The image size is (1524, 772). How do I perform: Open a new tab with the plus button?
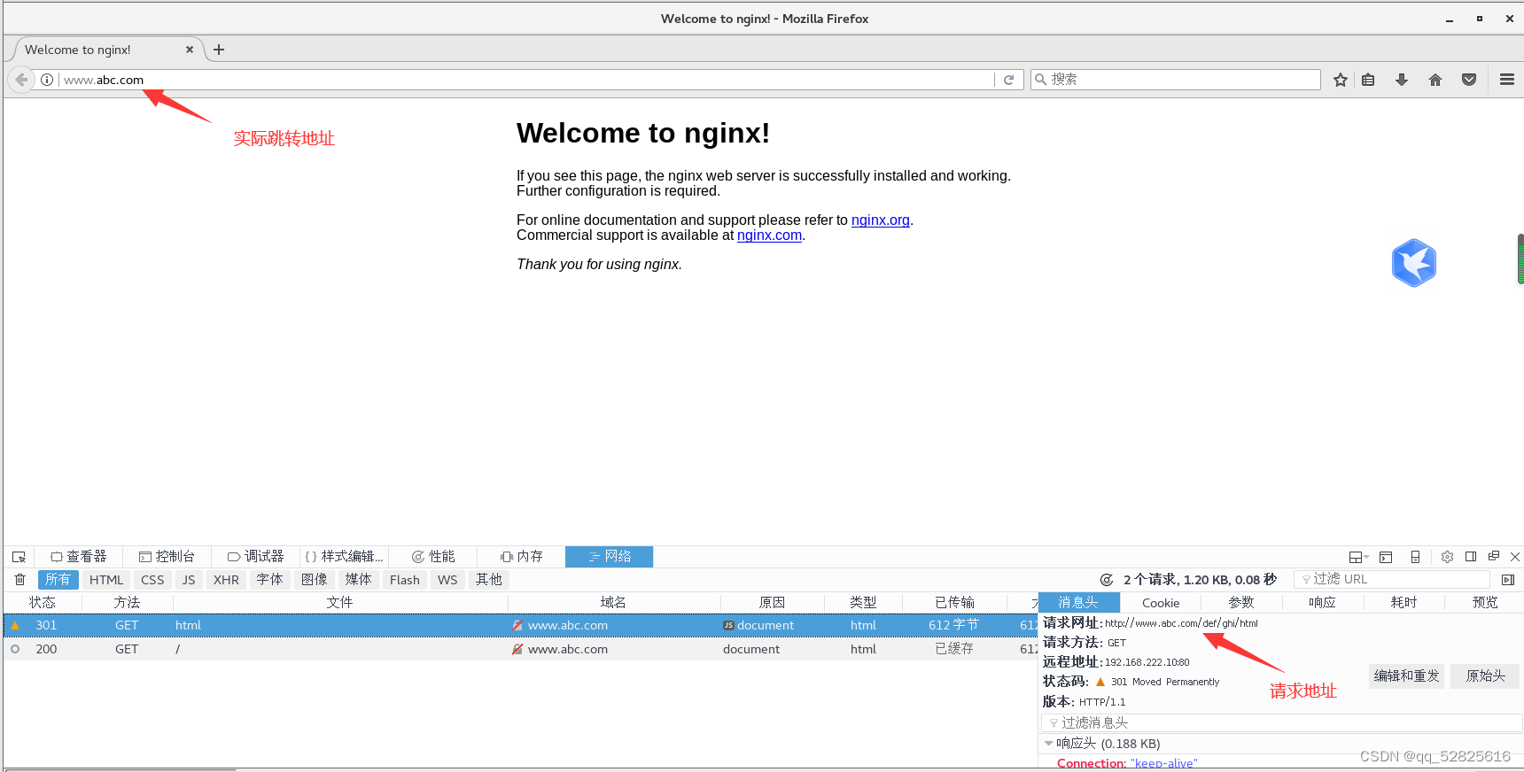219,50
